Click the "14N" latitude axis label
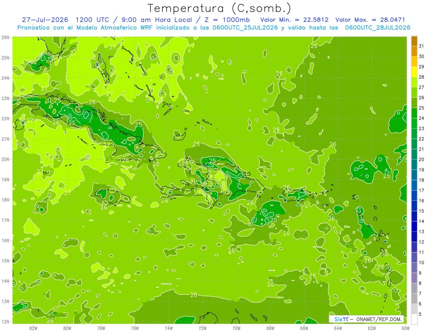Image resolution: width=431 pixels, height=333 pixels. pos(5,281)
